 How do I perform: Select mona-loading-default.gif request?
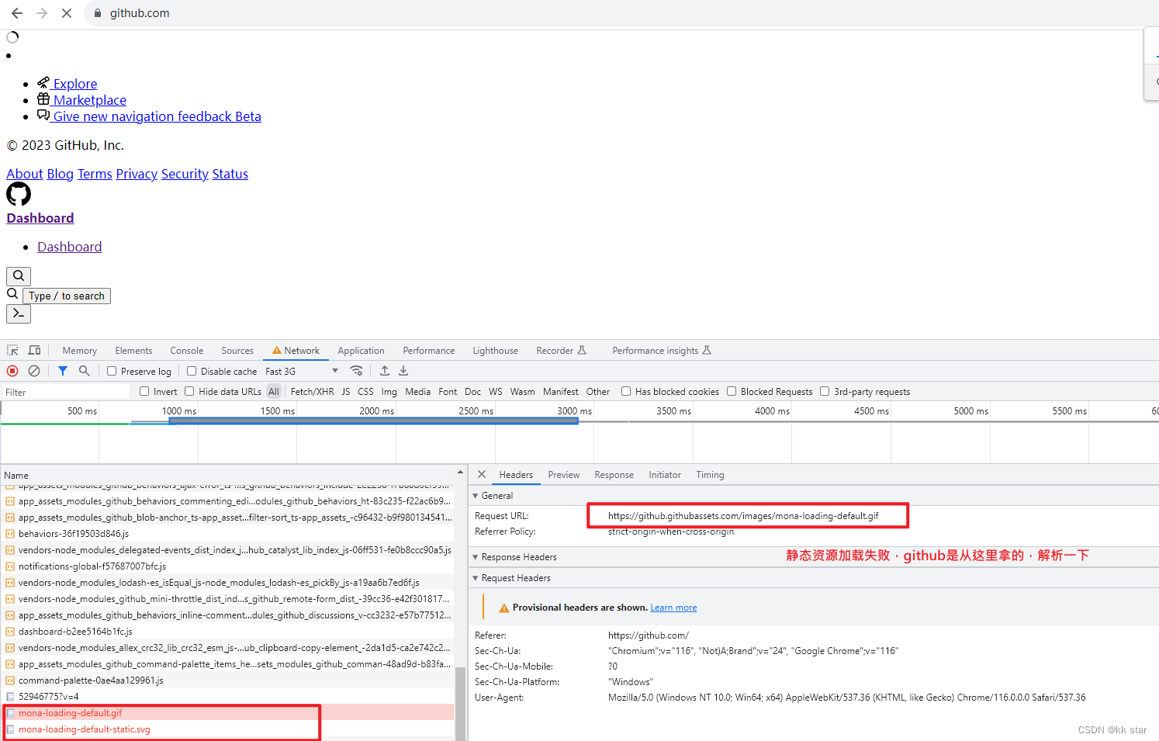click(x=227, y=713)
